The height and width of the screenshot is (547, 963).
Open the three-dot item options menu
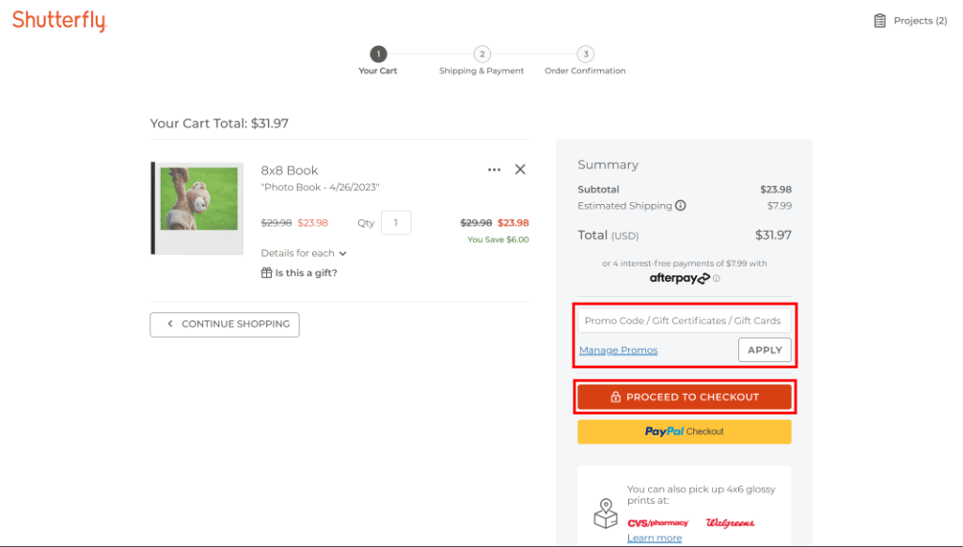[x=494, y=170]
